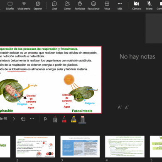Image resolution: width=162 pixels, height=162 pixels.
Task: Choose the yellow highlighter tool
Action: 74,119
